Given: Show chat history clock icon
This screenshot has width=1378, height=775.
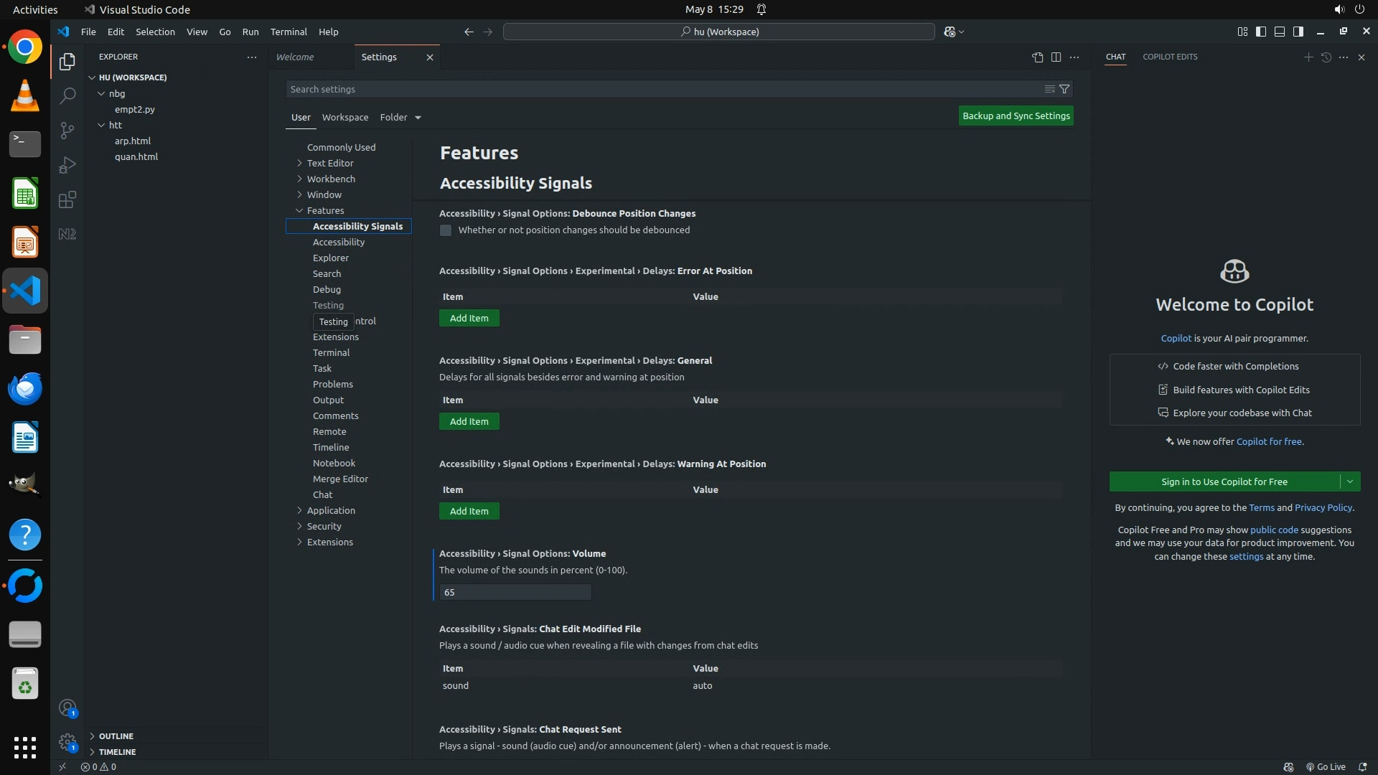Looking at the screenshot, I should point(1326,57).
